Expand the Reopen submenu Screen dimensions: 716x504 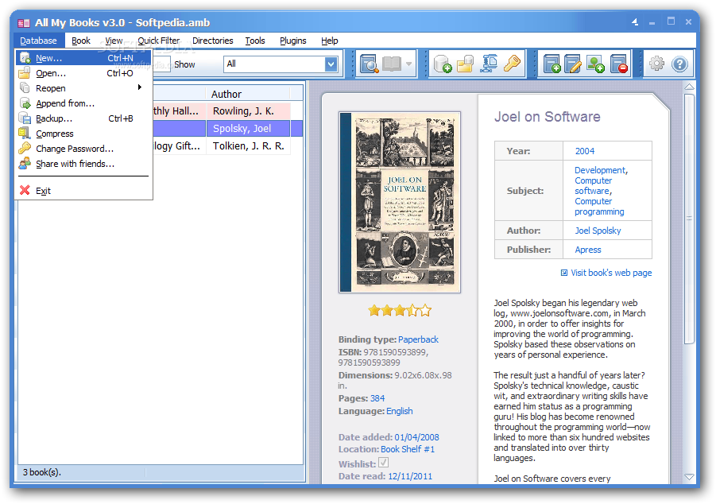[x=83, y=88]
